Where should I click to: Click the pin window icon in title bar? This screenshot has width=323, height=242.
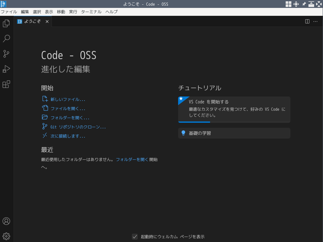pyautogui.click(x=304, y=4)
